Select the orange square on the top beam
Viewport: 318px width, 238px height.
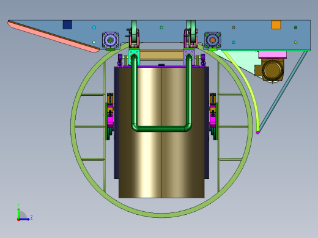coord(276,24)
